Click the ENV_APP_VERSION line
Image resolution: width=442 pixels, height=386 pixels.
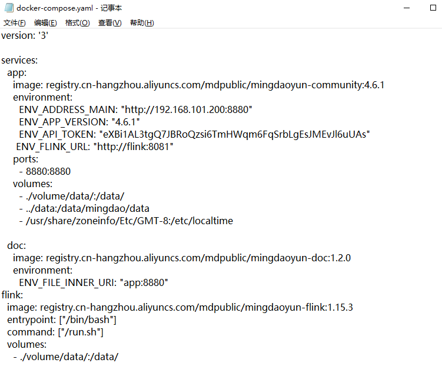click(79, 122)
